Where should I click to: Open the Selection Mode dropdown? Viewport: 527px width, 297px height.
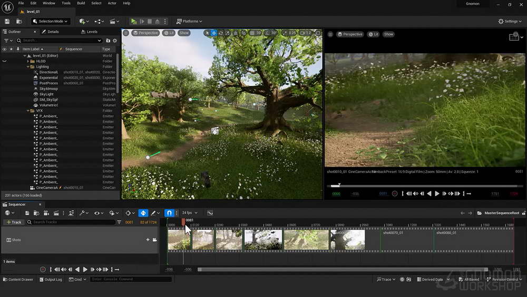click(x=51, y=21)
